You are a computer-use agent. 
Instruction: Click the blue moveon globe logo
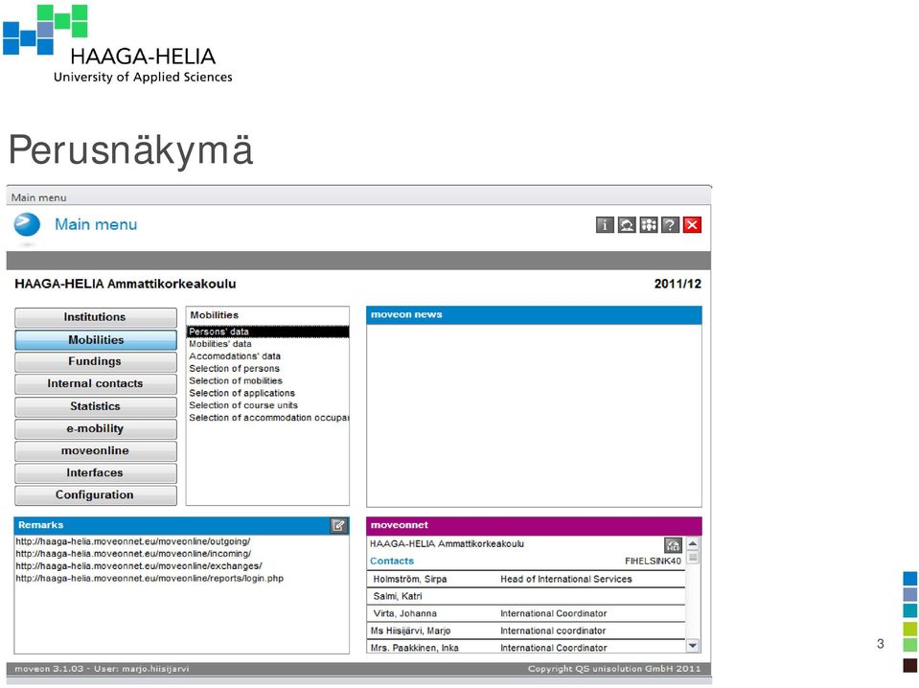click(x=27, y=225)
